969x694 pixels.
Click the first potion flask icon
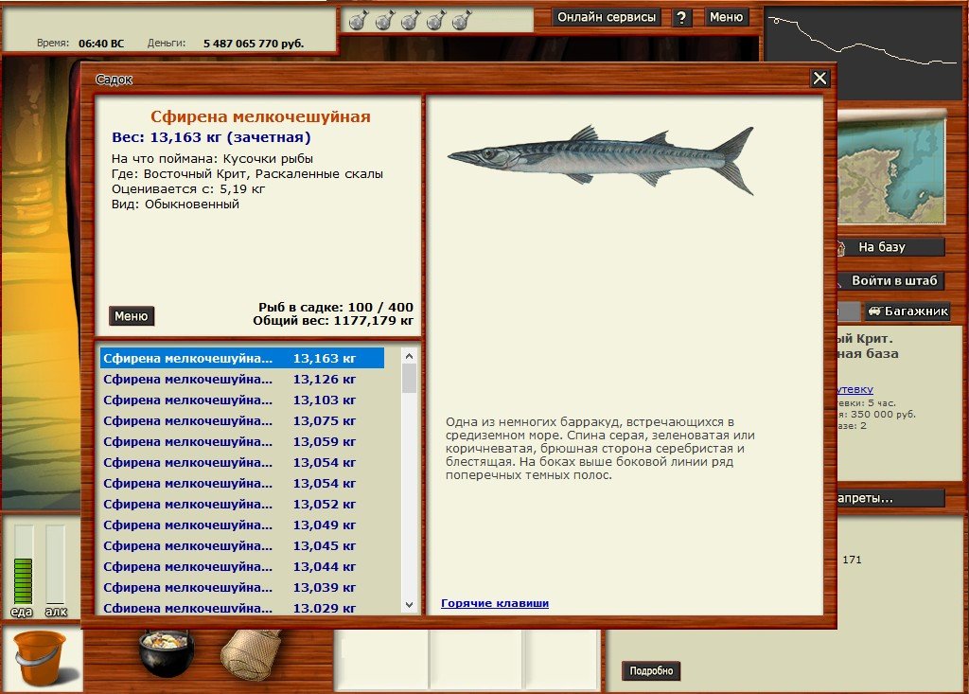pyautogui.click(x=357, y=19)
